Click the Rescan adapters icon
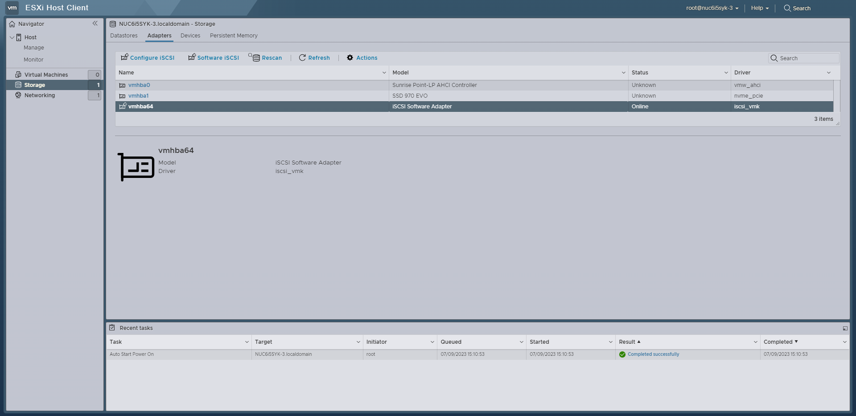The image size is (856, 416). (255, 58)
